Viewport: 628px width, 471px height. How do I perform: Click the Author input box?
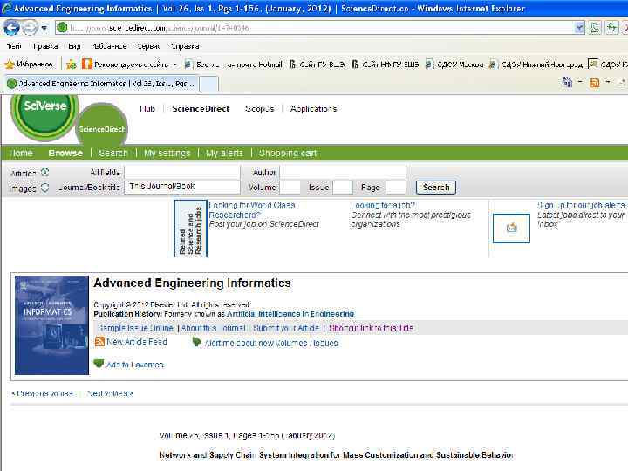343,172
